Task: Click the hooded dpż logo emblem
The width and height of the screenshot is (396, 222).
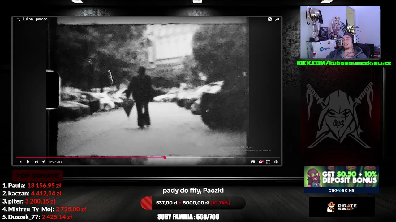Action: coord(339,115)
